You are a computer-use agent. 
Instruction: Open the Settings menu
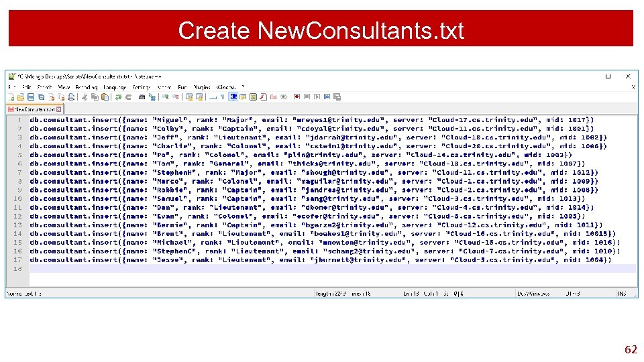click(x=142, y=87)
